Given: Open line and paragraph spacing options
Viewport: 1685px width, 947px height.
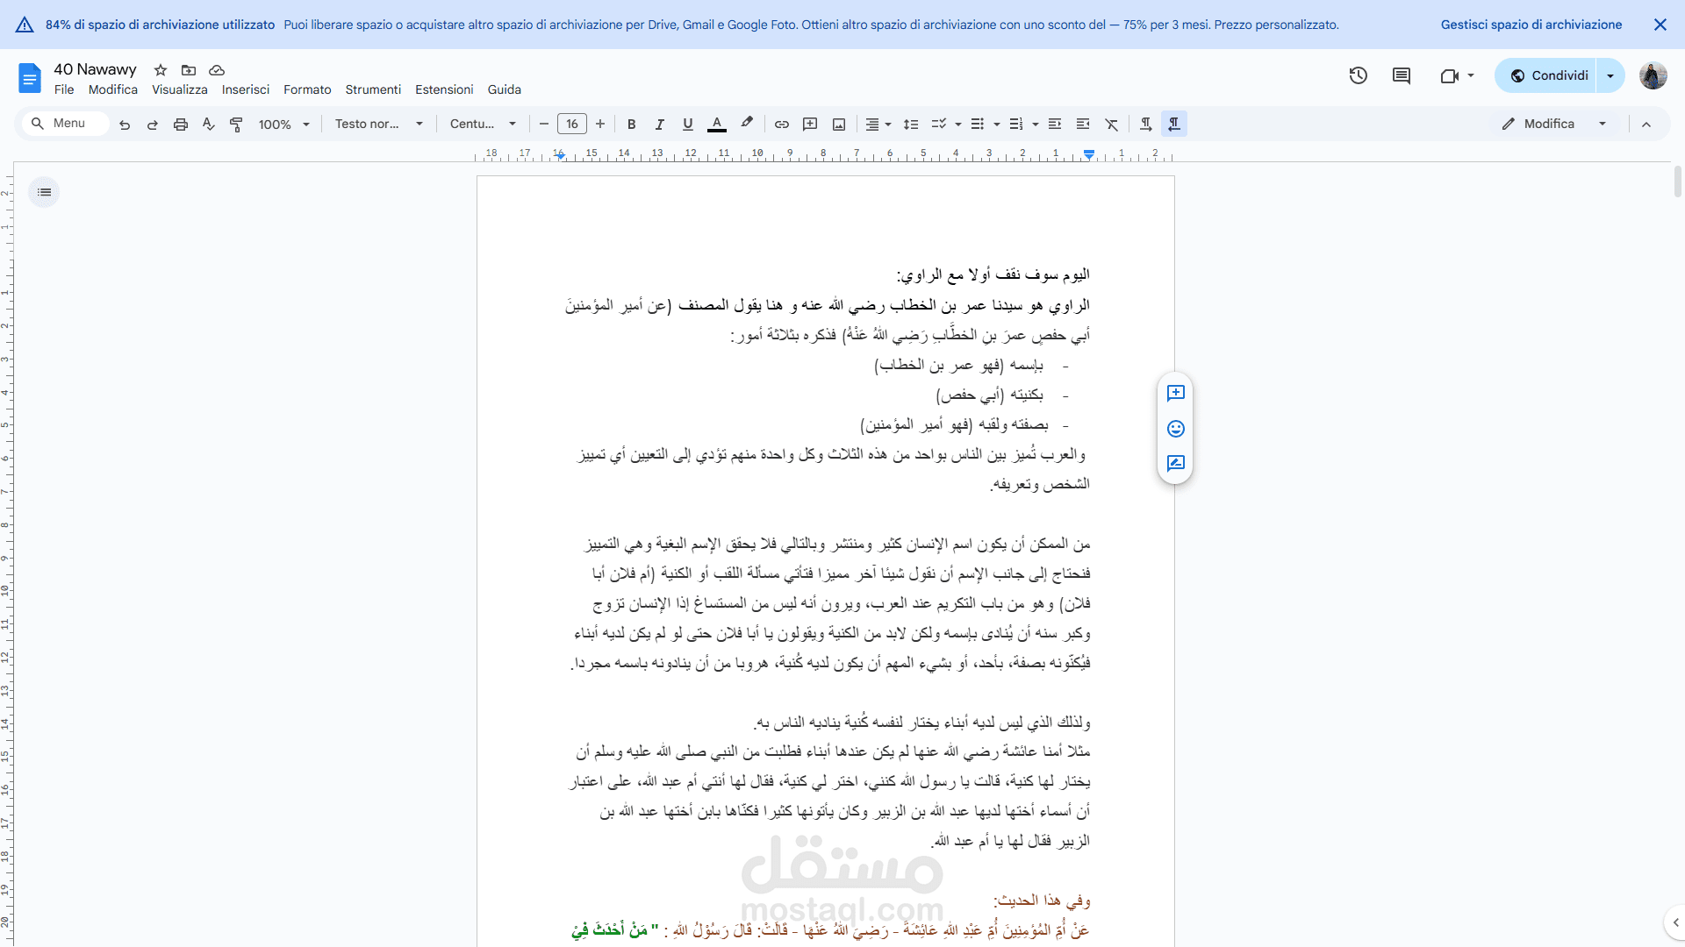Looking at the screenshot, I should click(x=911, y=125).
